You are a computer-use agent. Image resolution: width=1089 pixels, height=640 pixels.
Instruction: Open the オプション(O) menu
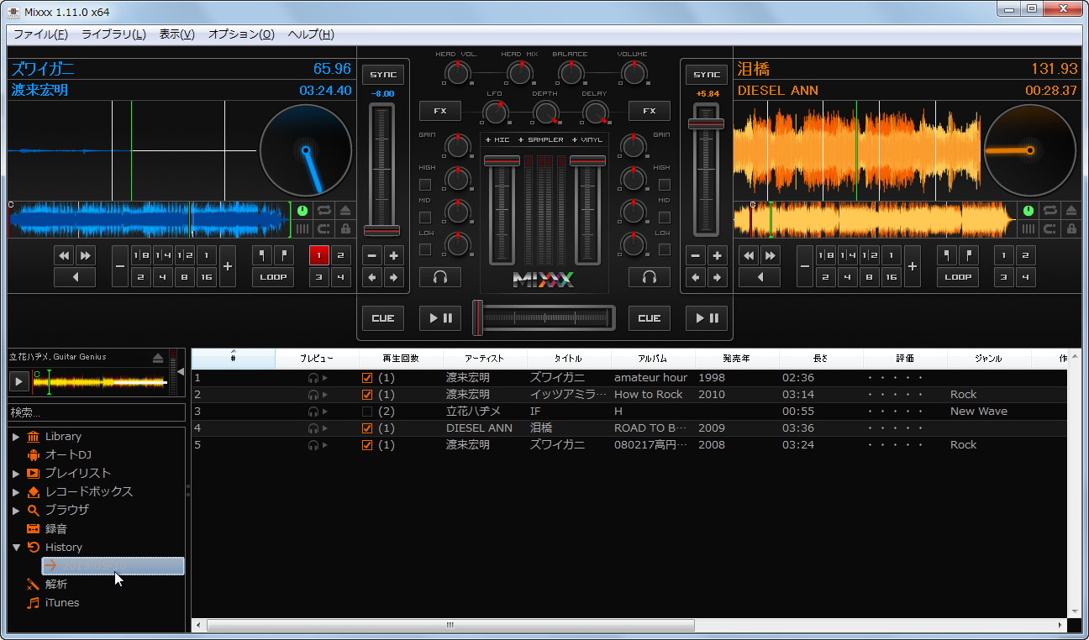[x=241, y=34]
